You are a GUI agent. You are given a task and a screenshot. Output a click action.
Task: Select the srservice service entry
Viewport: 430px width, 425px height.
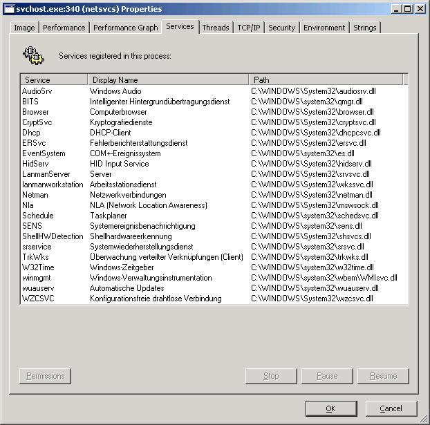click(214, 247)
